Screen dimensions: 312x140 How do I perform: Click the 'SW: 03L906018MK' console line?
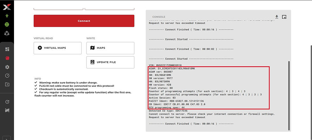tap(160, 75)
